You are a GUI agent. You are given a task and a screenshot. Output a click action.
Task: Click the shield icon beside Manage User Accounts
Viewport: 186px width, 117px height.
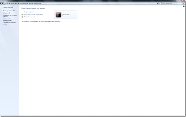click(22, 17)
